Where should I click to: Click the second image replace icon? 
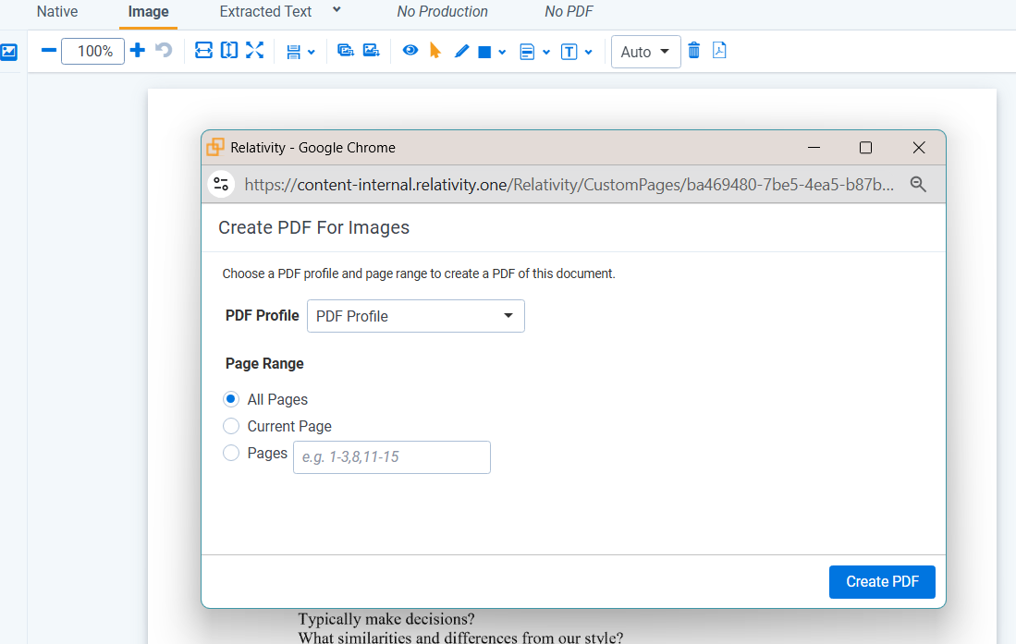point(372,51)
